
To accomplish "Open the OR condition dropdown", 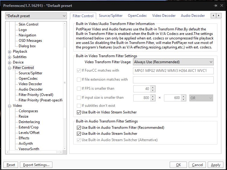I will (201, 98).
